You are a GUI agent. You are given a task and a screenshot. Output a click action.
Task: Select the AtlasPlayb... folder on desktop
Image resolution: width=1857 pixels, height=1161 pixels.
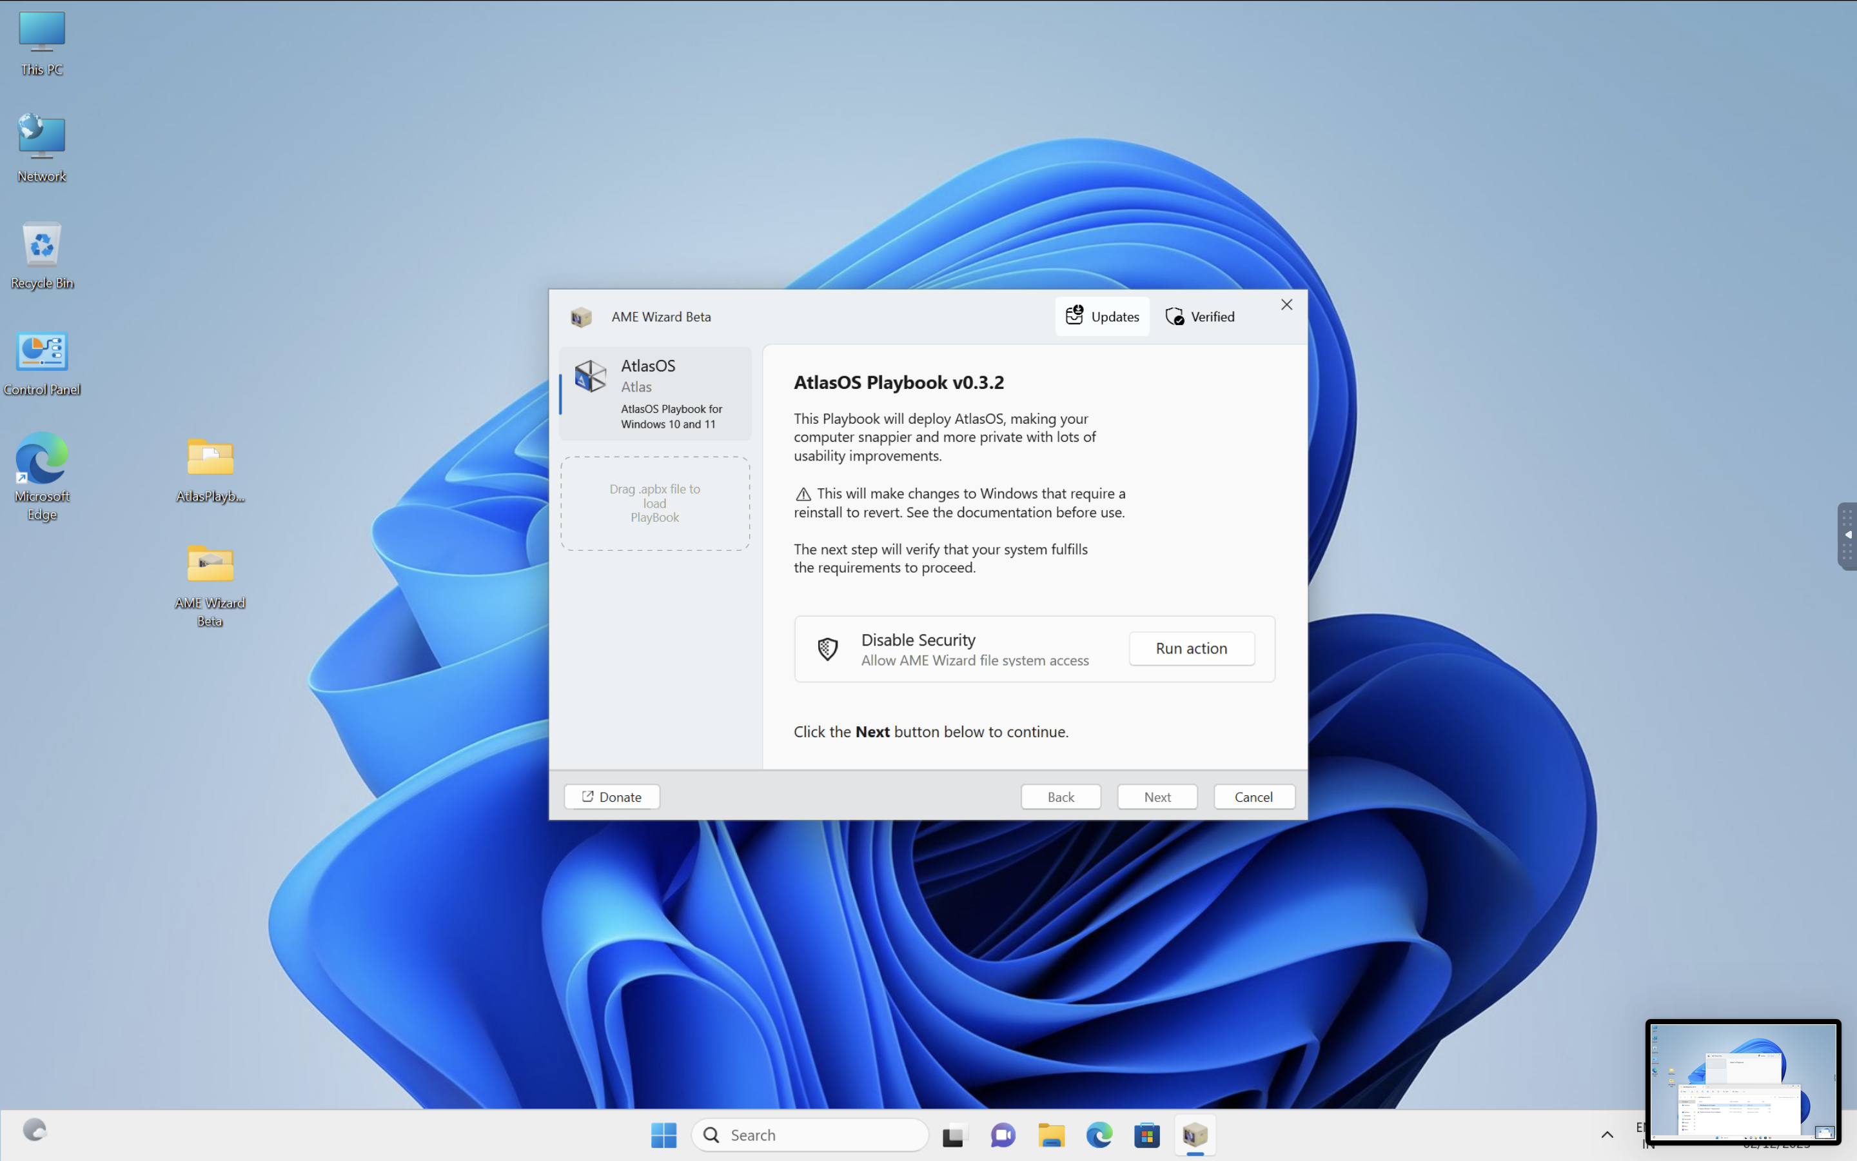click(210, 470)
